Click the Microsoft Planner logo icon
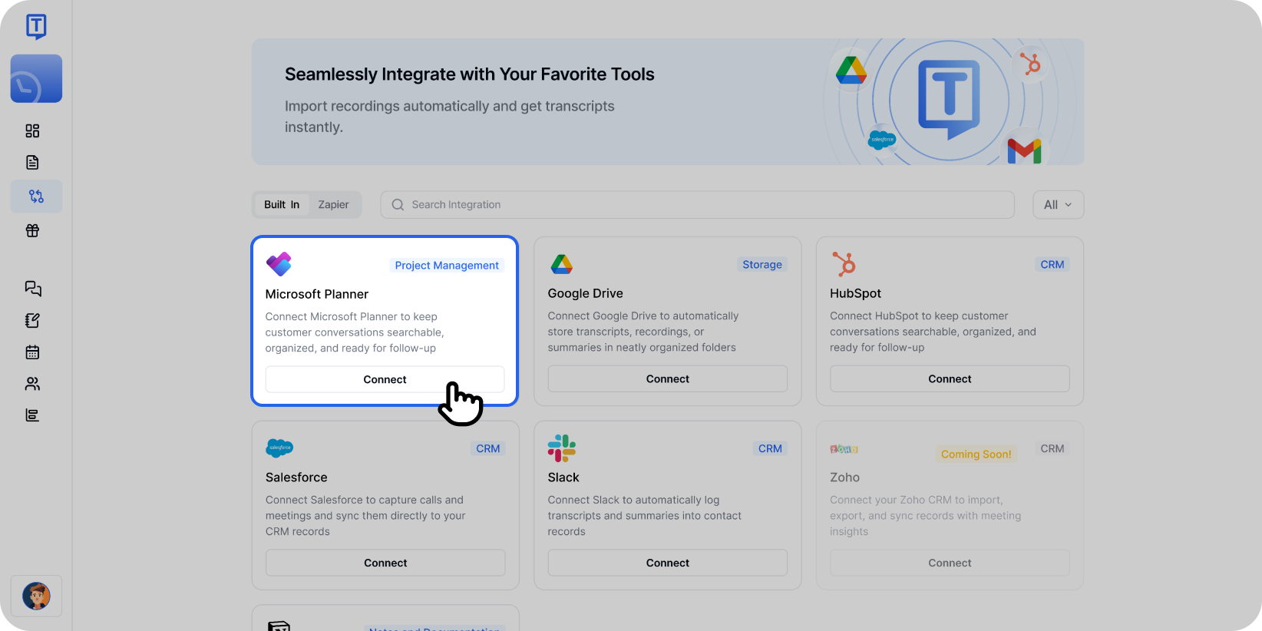This screenshot has width=1262, height=631. pyautogui.click(x=279, y=264)
